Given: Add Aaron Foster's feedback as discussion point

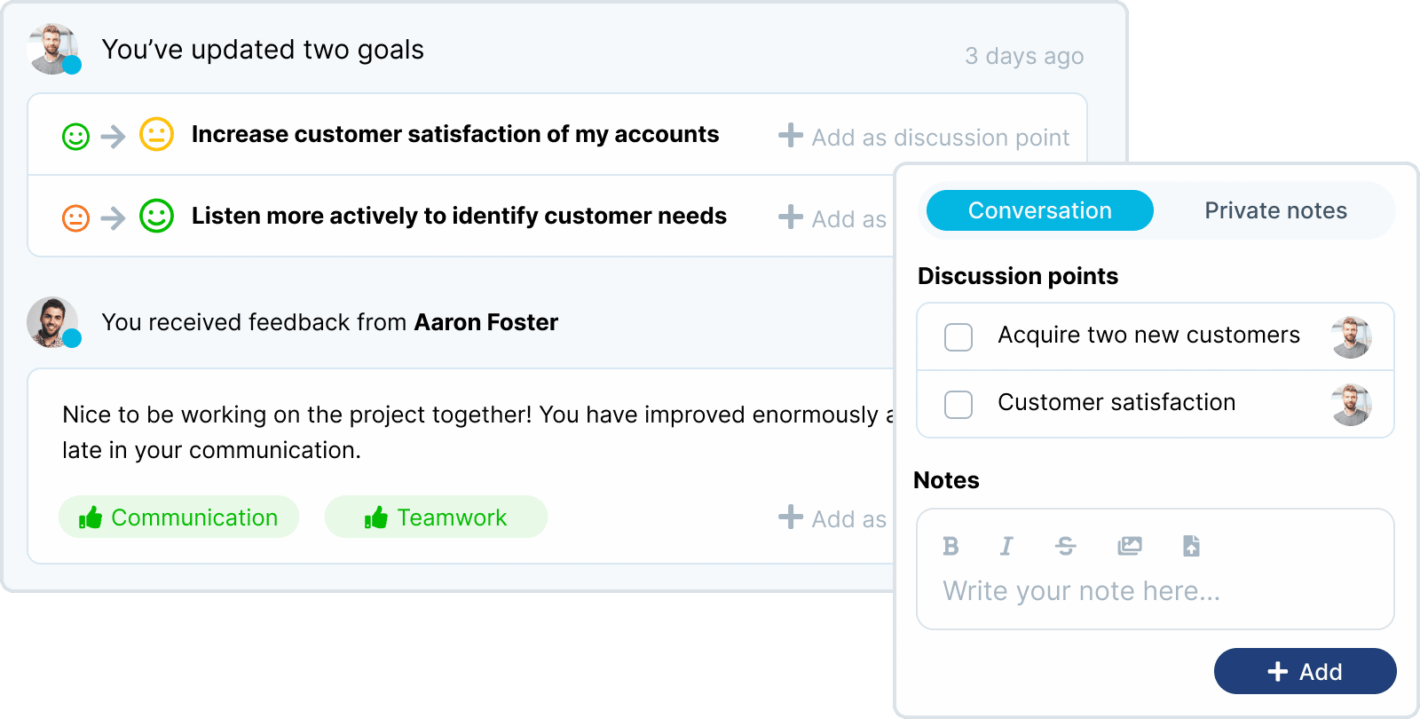Looking at the screenshot, I should 832,518.
